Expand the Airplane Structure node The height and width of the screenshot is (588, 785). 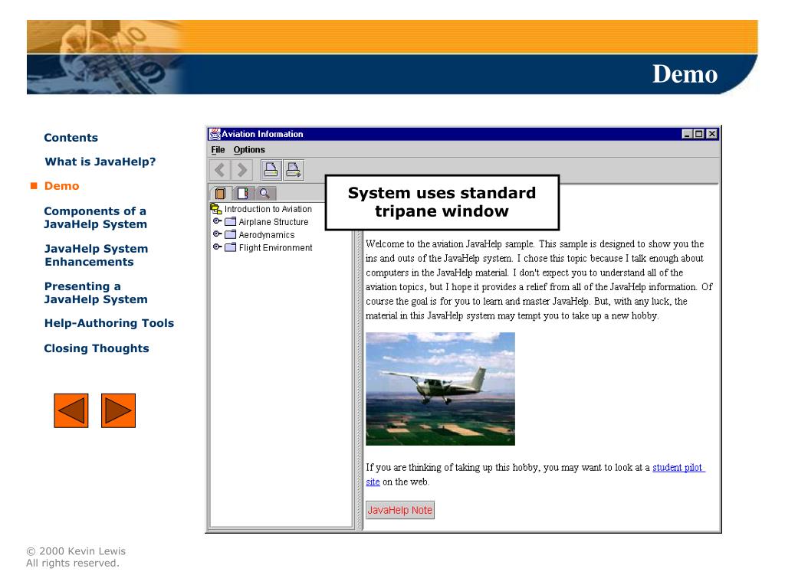(x=217, y=221)
